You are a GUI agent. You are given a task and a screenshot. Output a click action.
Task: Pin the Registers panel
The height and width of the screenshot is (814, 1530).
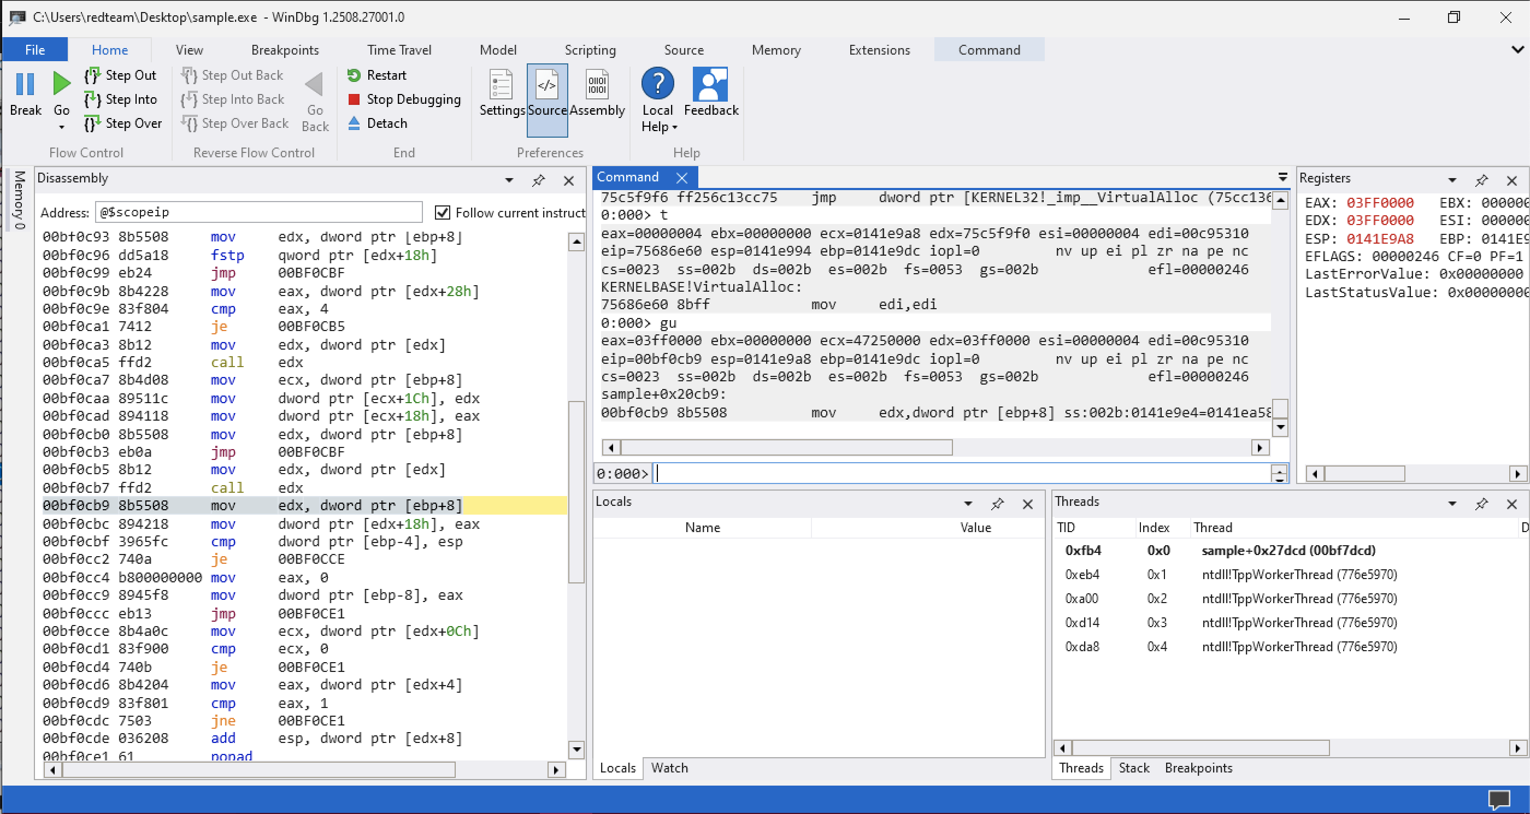point(1481,180)
